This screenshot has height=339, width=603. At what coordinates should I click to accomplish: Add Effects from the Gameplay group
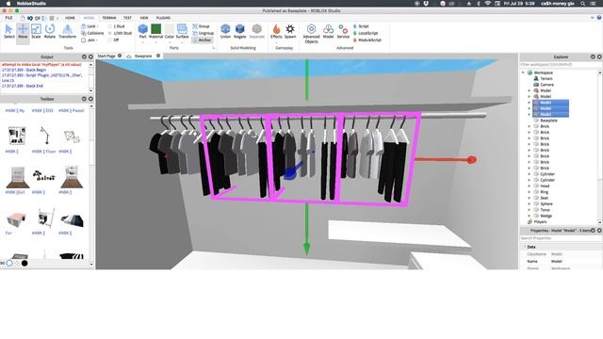tap(276, 31)
